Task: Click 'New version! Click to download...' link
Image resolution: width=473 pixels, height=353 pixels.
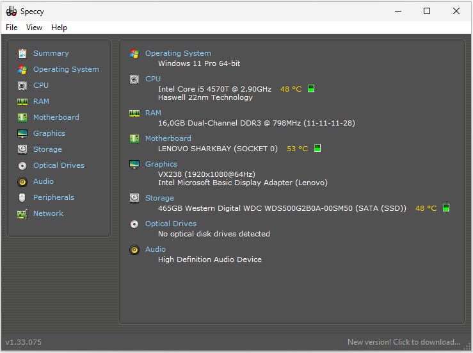Action: (x=404, y=342)
